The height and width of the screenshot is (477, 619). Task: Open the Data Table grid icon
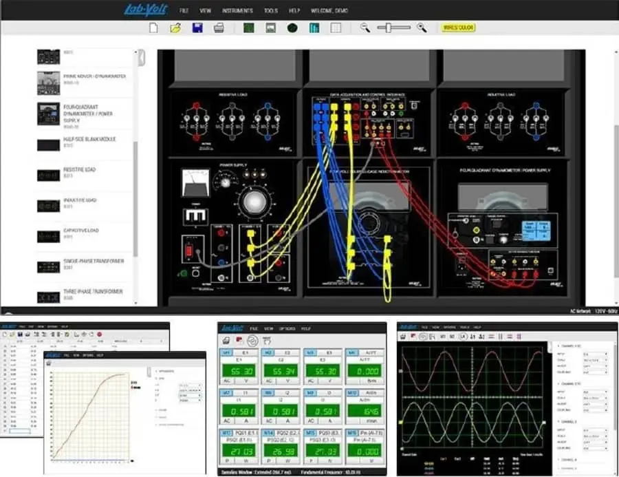pyautogui.click(x=336, y=28)
